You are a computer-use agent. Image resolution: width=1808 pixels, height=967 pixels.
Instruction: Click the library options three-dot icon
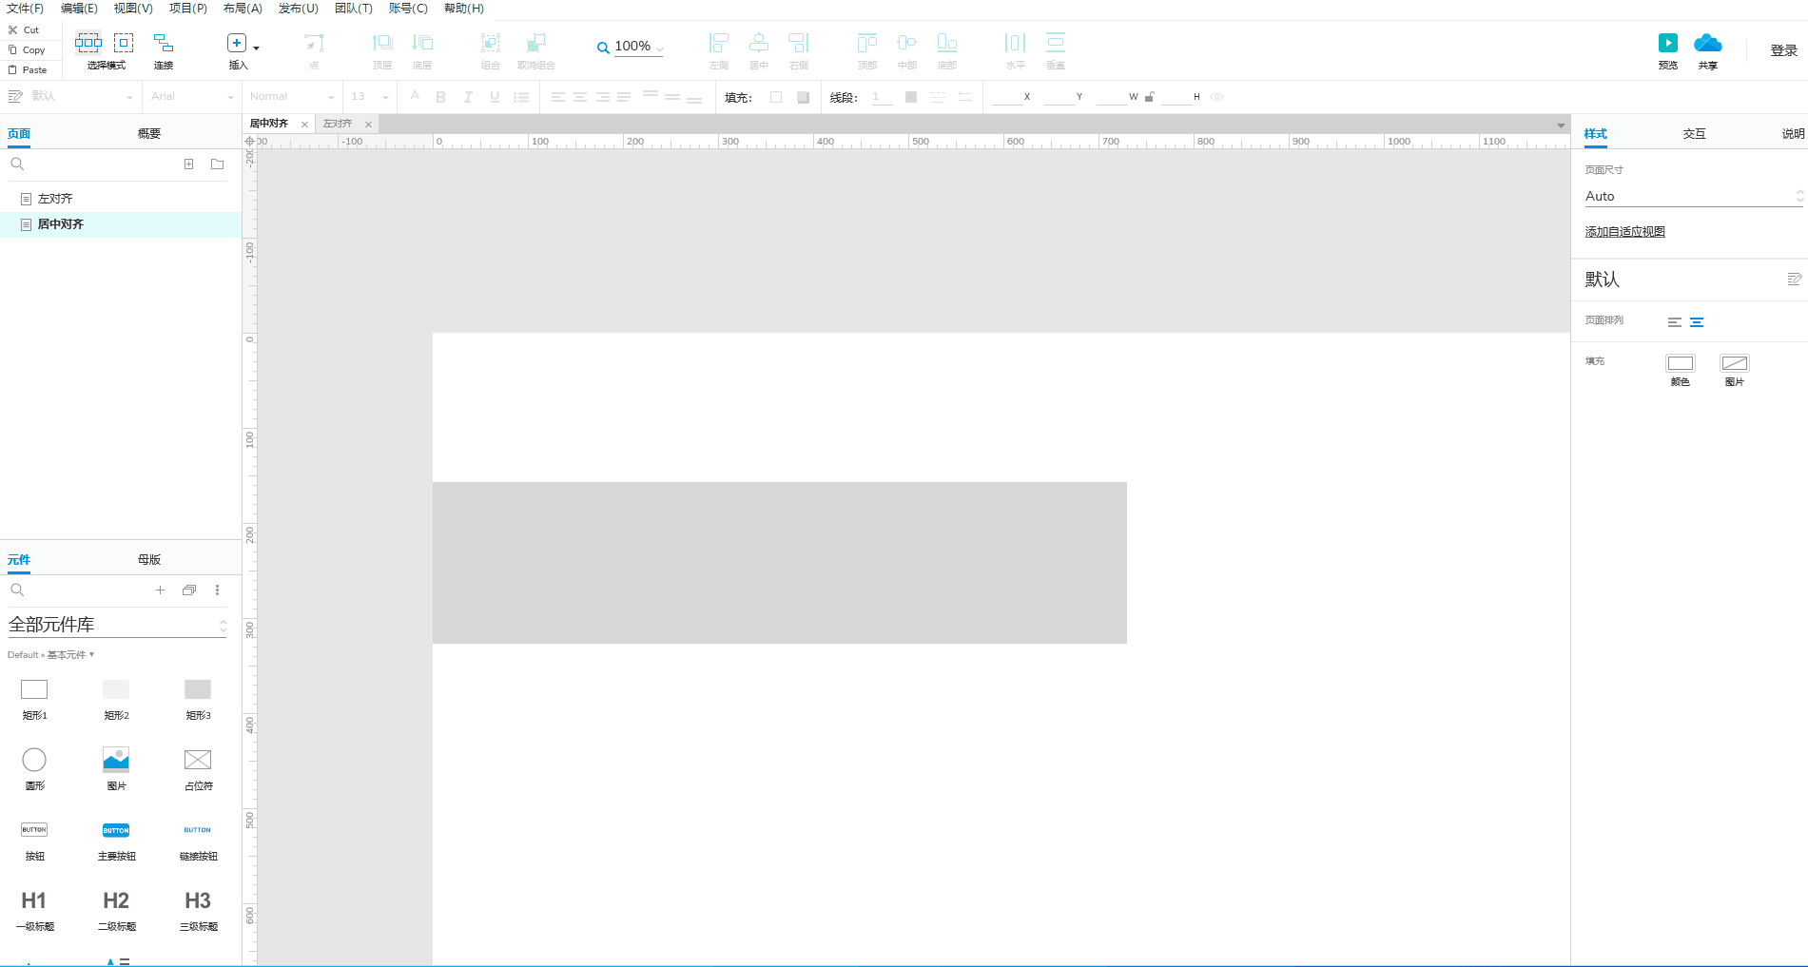[217, 590]
